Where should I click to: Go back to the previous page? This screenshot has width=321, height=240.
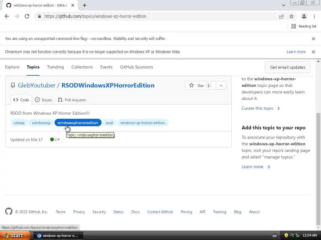click(7, 16)
